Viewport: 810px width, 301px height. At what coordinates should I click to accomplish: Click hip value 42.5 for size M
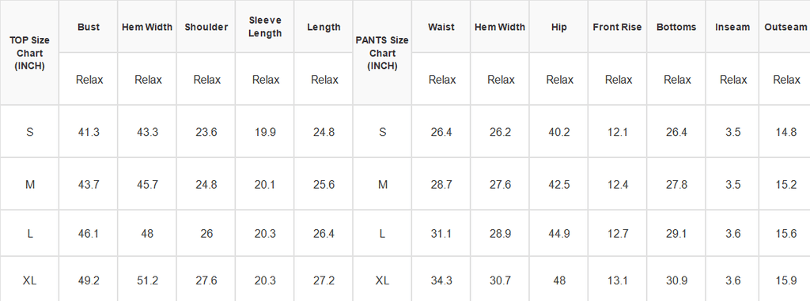point(559,184)
